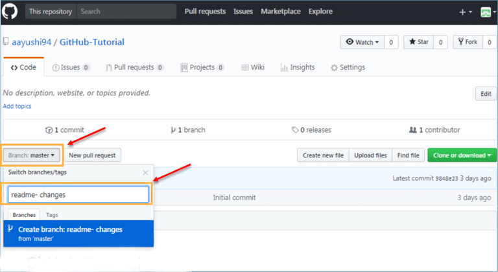
Task: Open the user avatar menu
Action: pyautogui.click(x=488, y=12)
